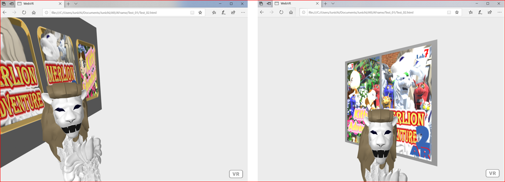Open a new tab in the right window
Image resolution: width=505 pixels, height=182 pixels.
pyautogui.click(x=326, y=3)
